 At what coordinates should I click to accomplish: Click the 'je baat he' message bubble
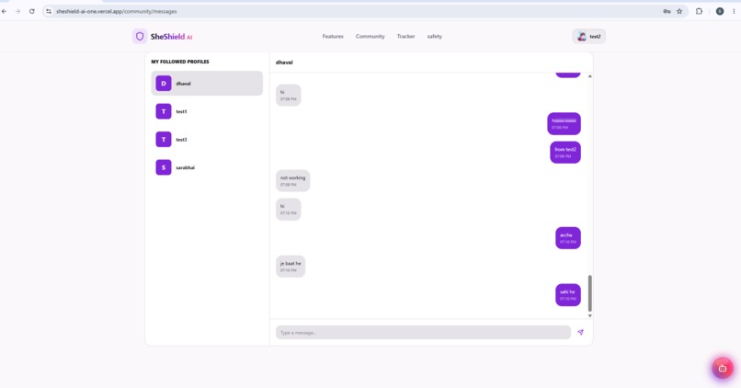click(x=291, y=266)
